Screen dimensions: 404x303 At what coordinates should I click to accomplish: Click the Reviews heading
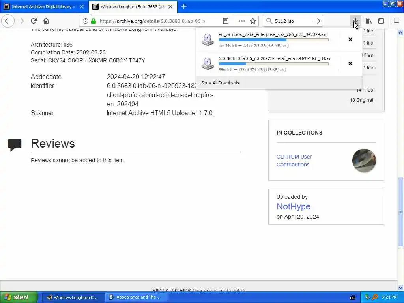point(53,144)
